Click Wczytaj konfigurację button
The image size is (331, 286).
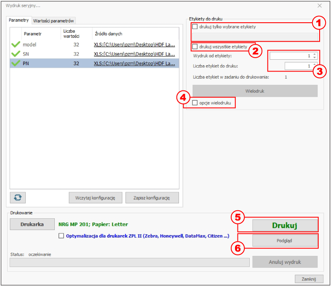tap(96, 198)
